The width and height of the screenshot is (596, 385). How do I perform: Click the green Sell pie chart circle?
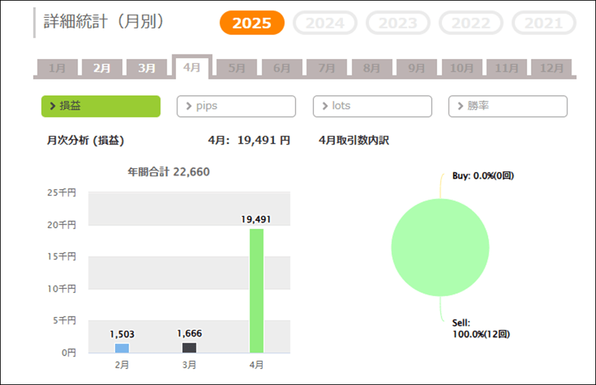440,247
